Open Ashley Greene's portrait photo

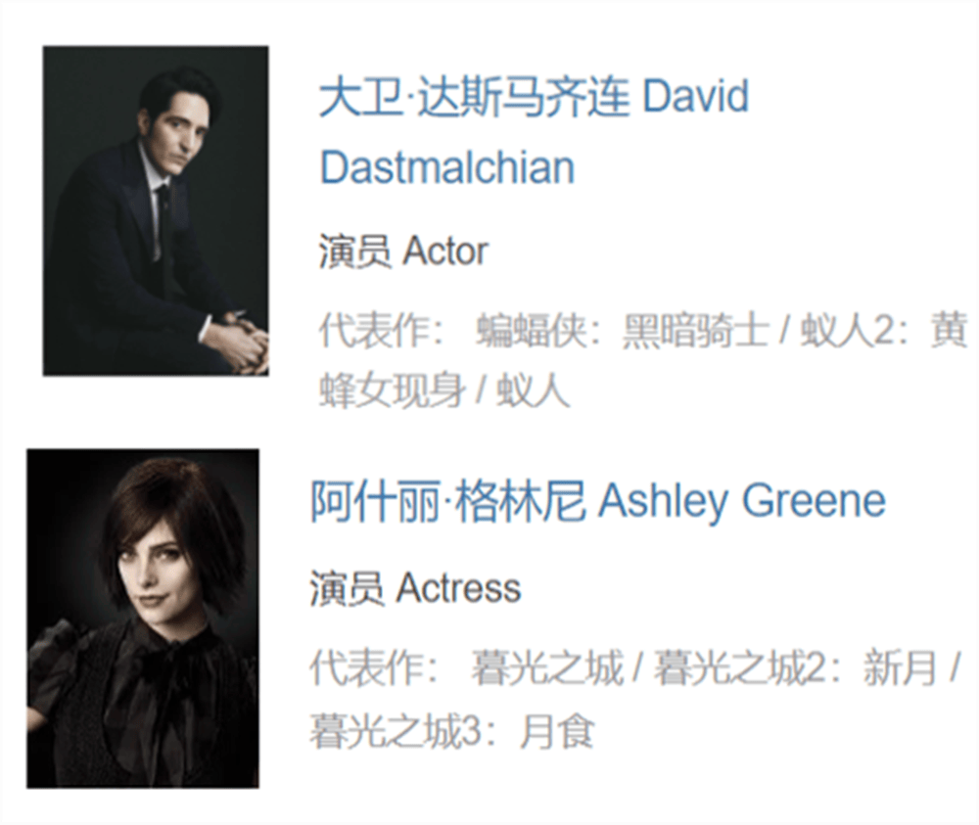143,619
